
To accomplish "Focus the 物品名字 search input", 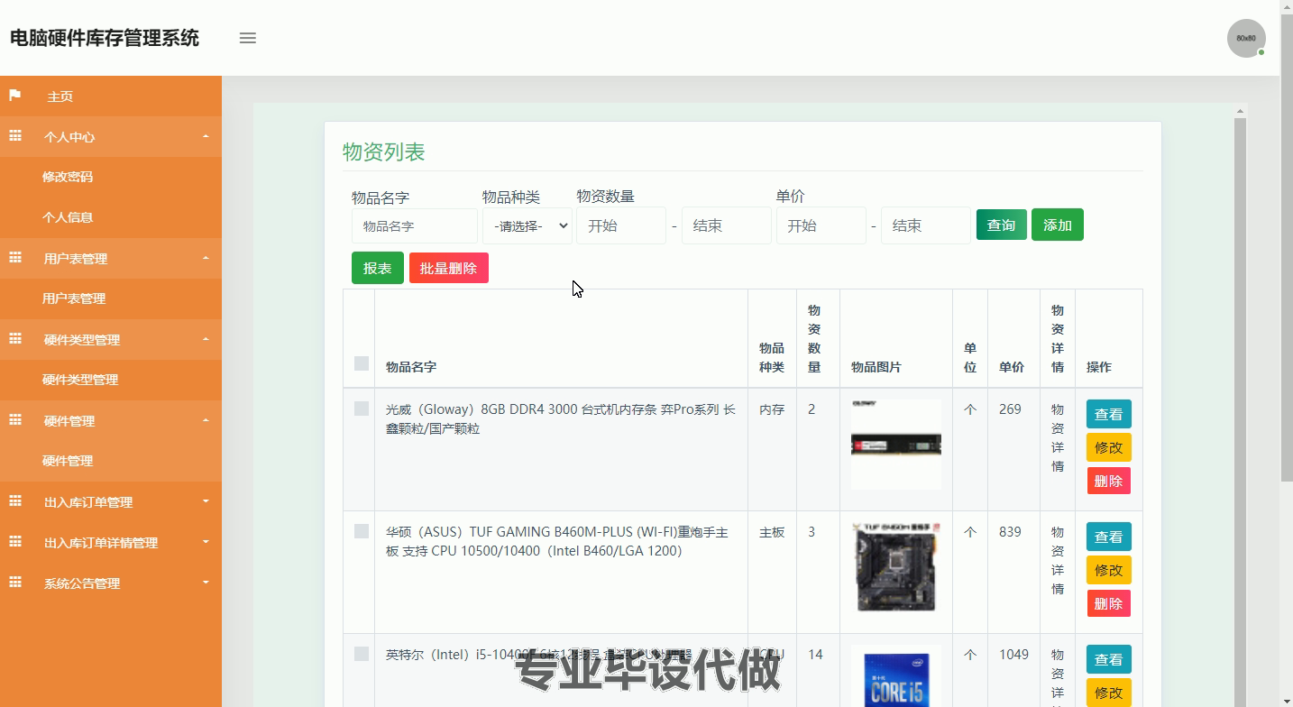I will pyautogui.click(x=415, y=226).
